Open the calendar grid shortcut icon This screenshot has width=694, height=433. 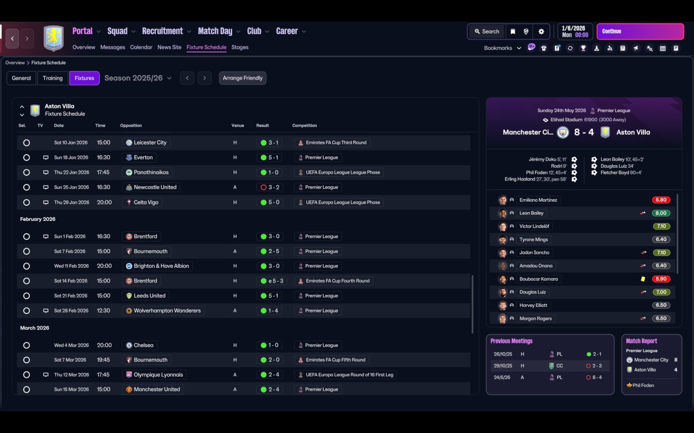pos(663,48)
